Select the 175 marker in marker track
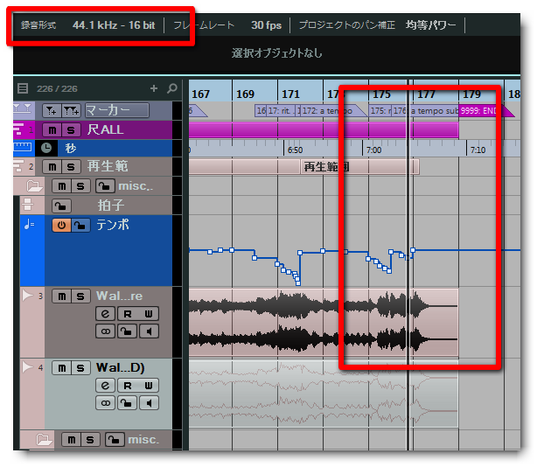Viewport: 544px width, 474px height. click(380, 111)
